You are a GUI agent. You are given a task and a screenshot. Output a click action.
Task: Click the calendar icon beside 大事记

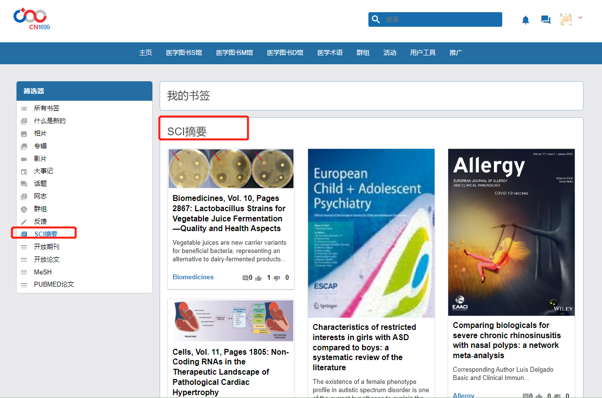(x=24, y=172)
